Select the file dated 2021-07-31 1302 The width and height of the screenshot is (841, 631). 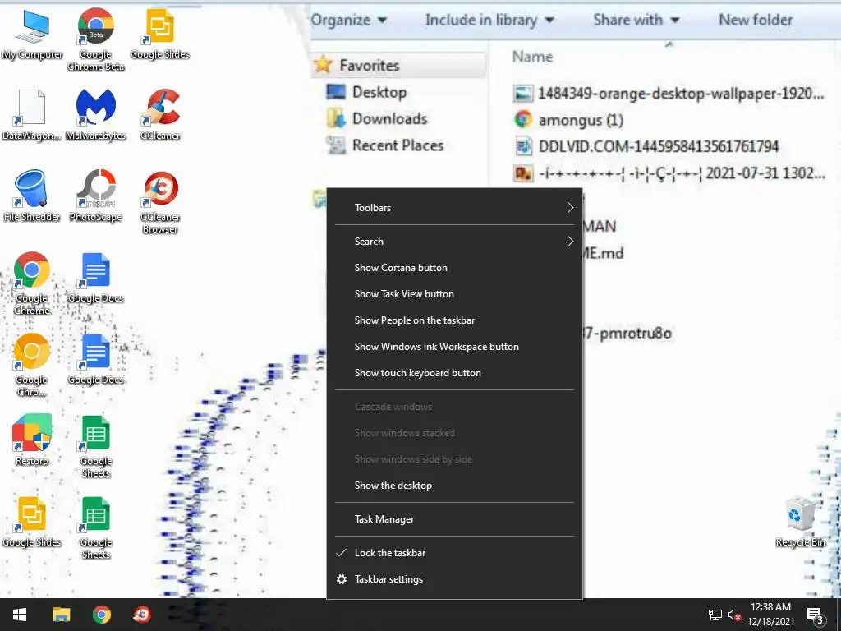(669, 173)
